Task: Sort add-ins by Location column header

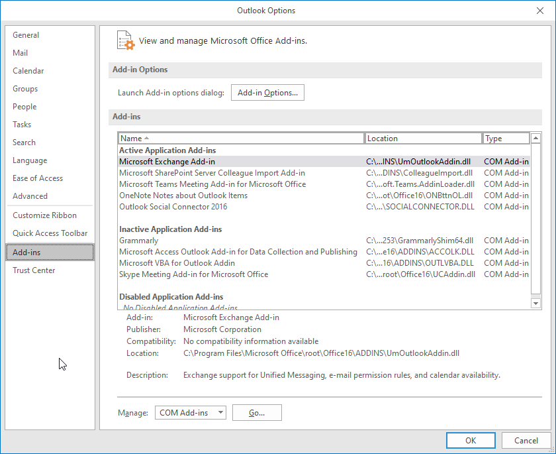Action: [x=423, y=139]
